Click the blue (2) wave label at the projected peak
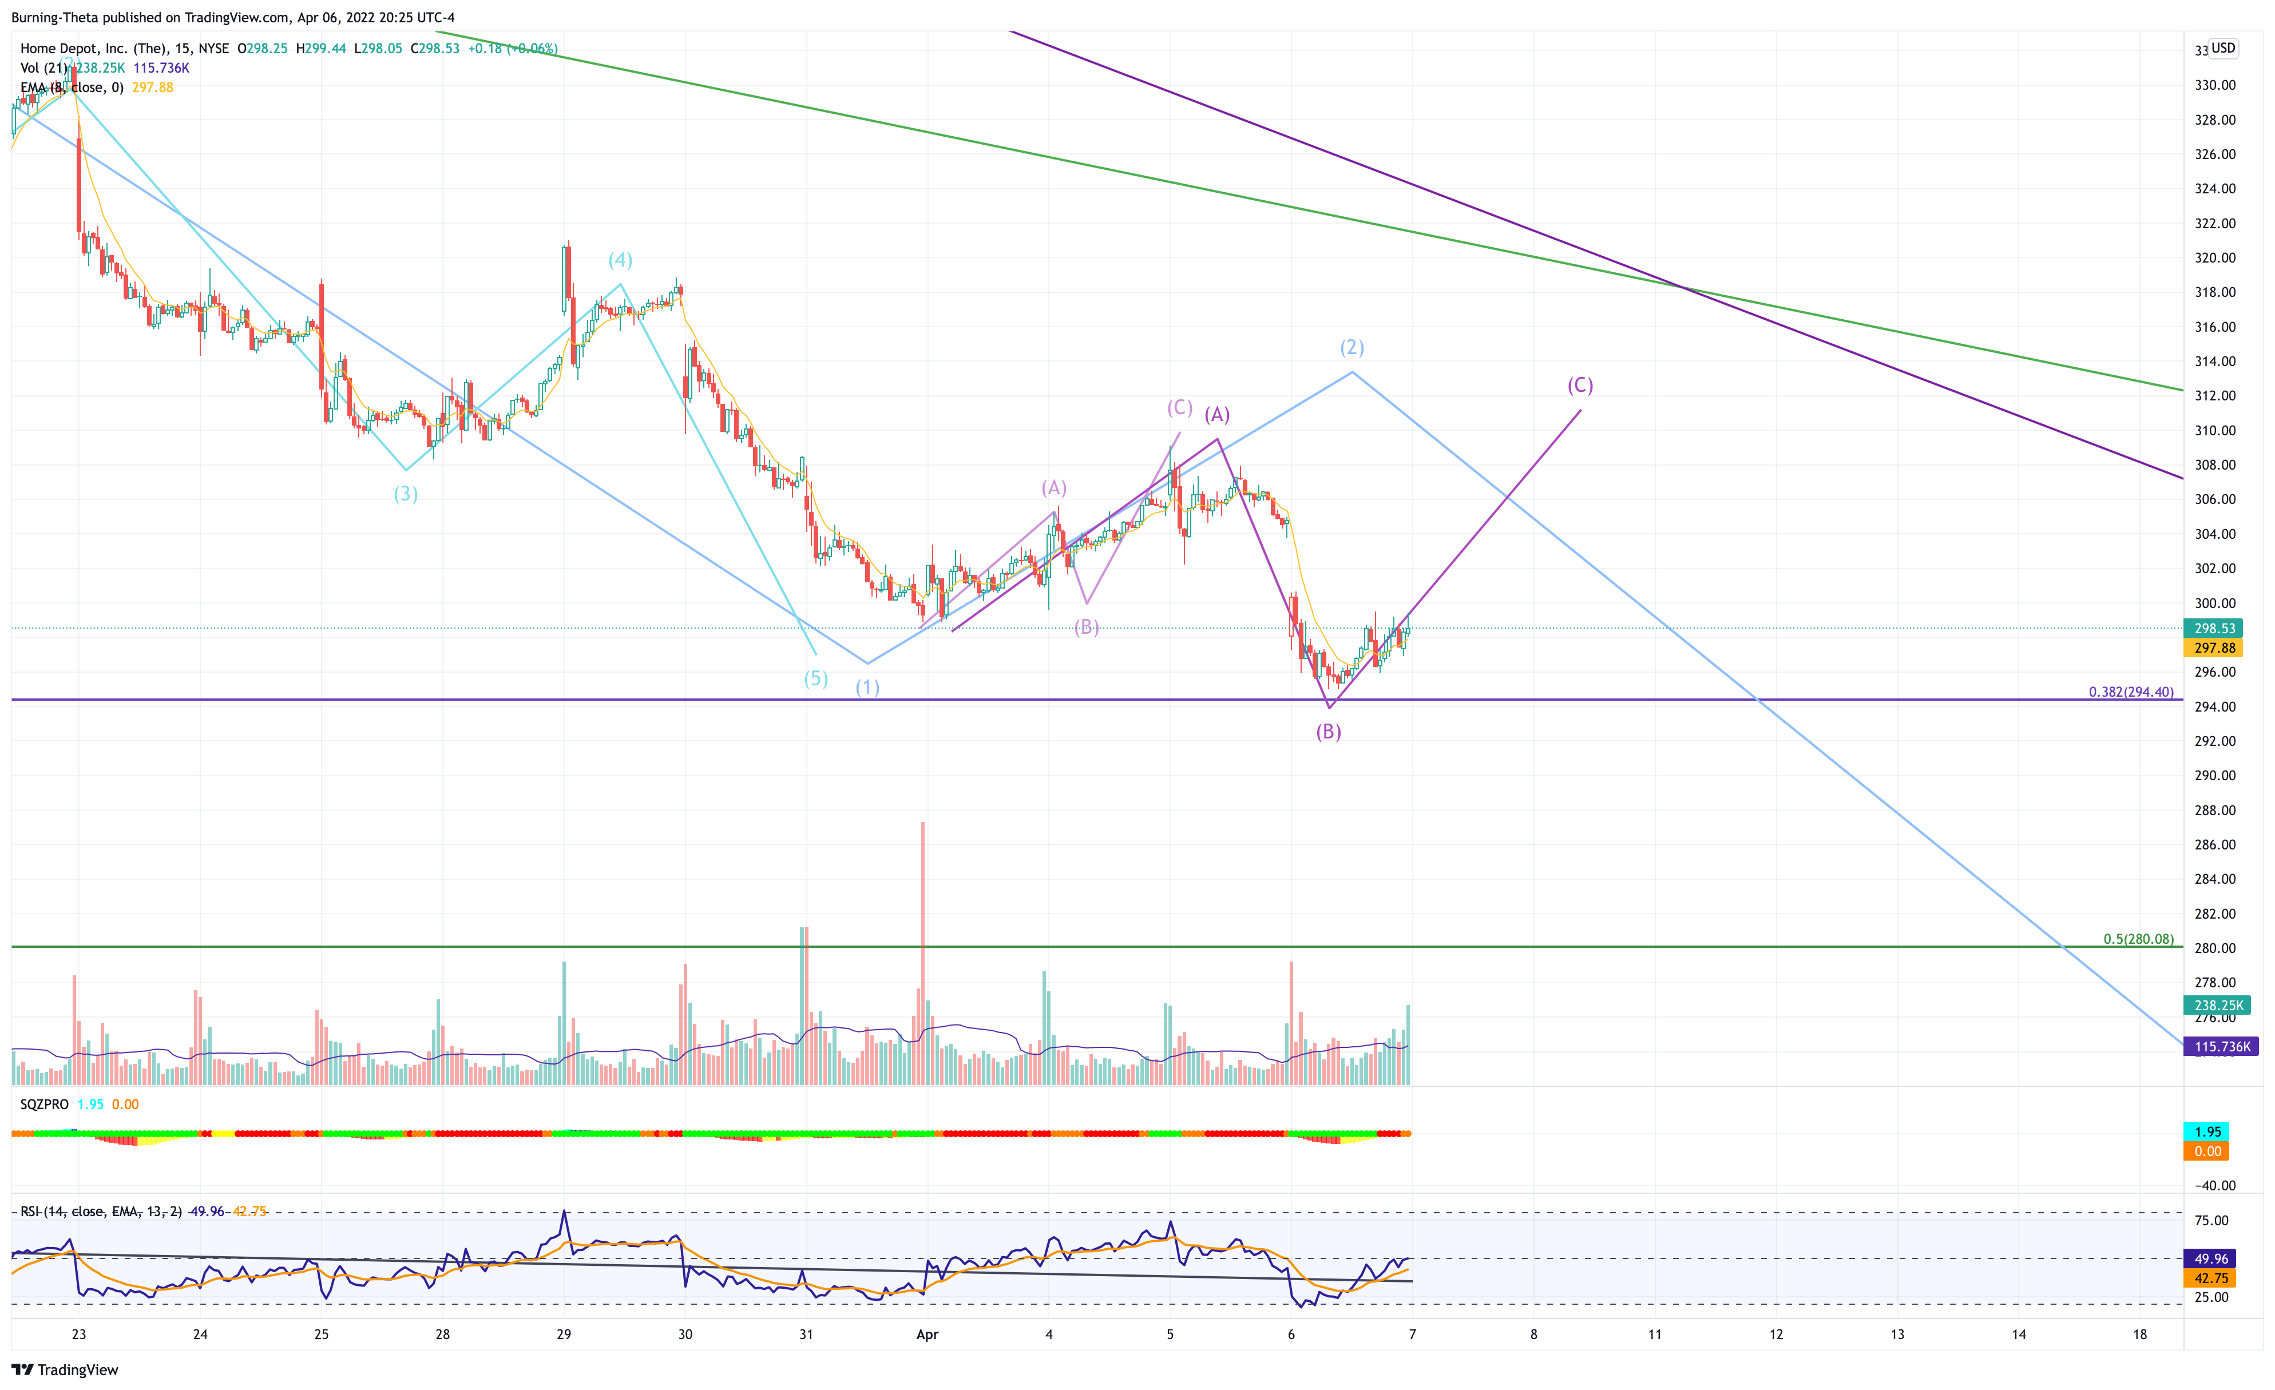 tap(1351, 347)
